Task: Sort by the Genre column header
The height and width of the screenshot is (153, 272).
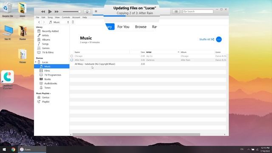Action: tap(218, 52)
